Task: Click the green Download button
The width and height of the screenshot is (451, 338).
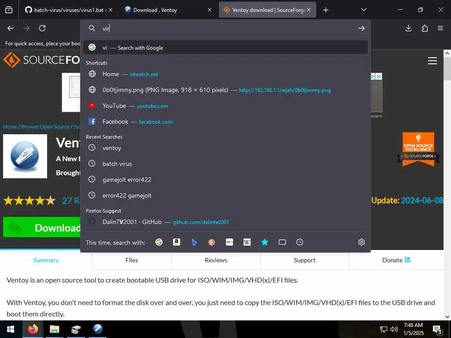Action: click(42, 228)
